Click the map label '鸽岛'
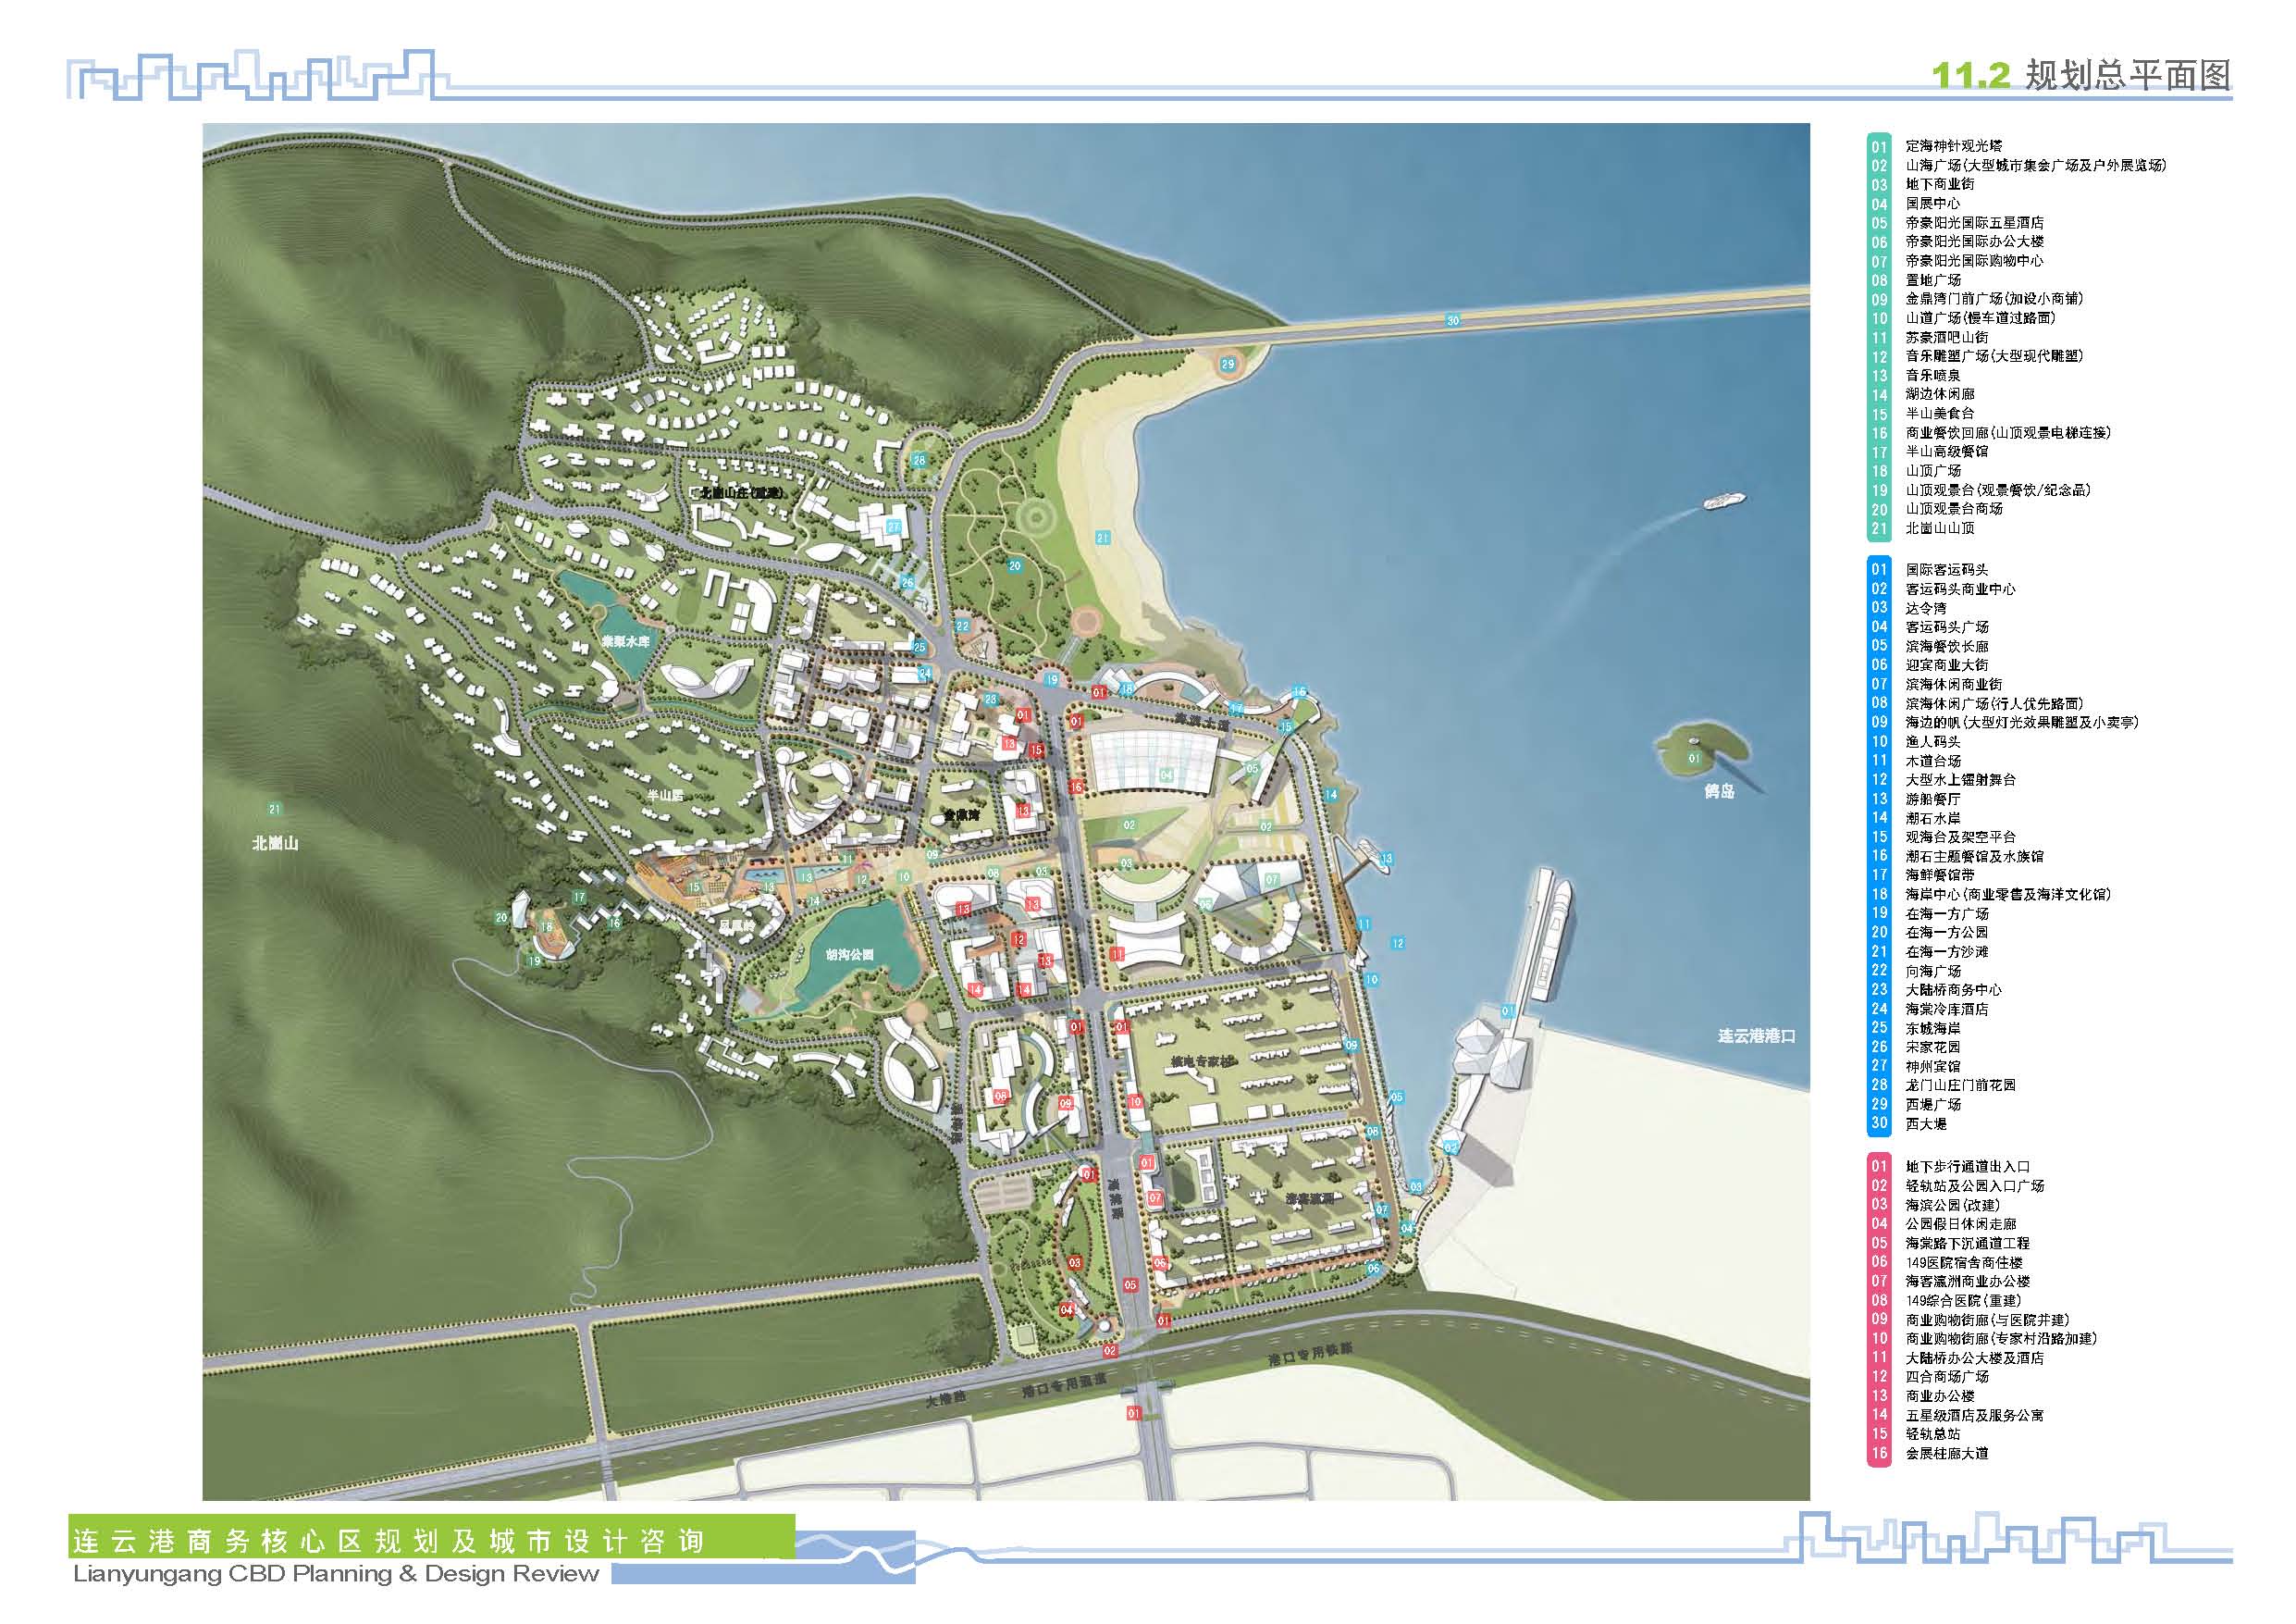Image resolution: width=2296 pixels, height=1624 pixels. click(1719, 791)
